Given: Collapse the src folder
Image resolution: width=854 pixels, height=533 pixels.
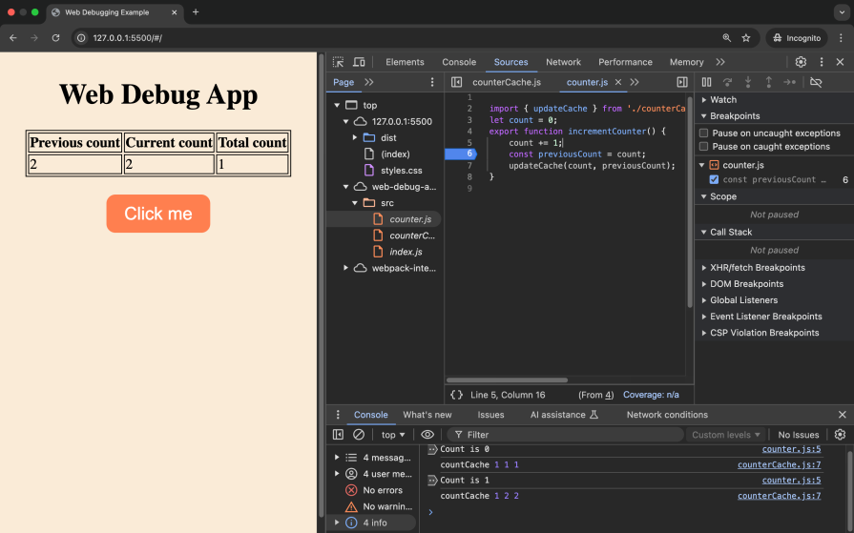Looking at the screenshot, I should point(355,203).
